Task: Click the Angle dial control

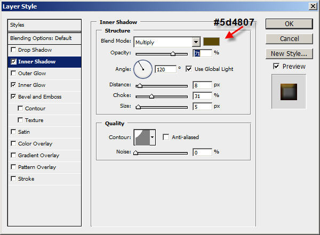Action: [x=143, y=69]
